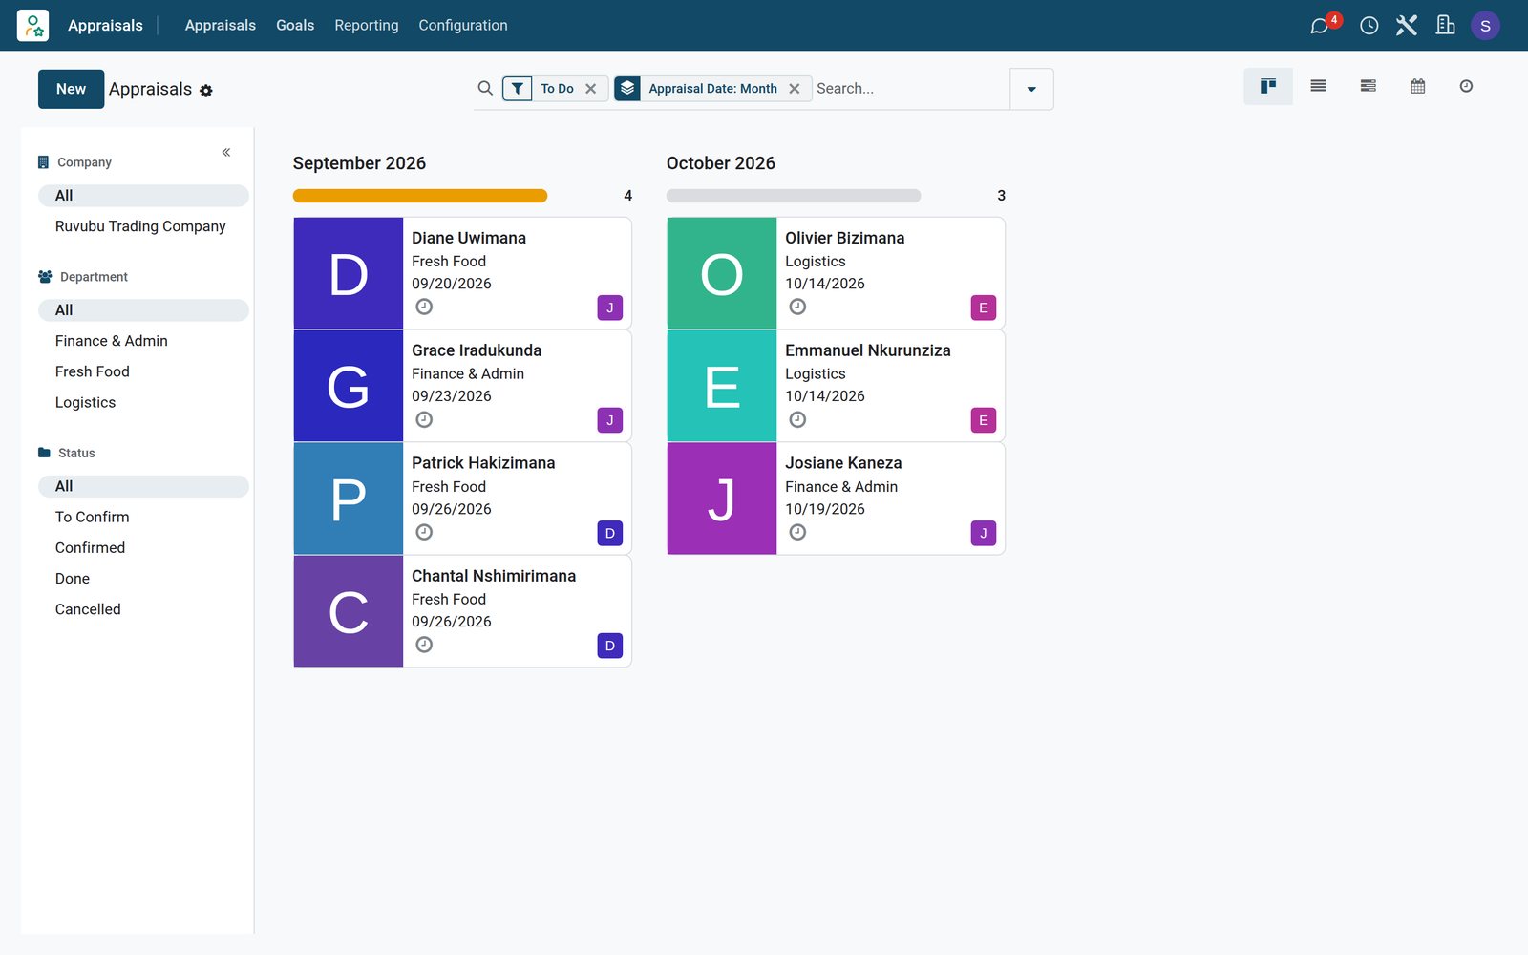1528x955 pixels.
Task: Click manager avatar E on Olivier Bizimana card
Action: point(984,308)
